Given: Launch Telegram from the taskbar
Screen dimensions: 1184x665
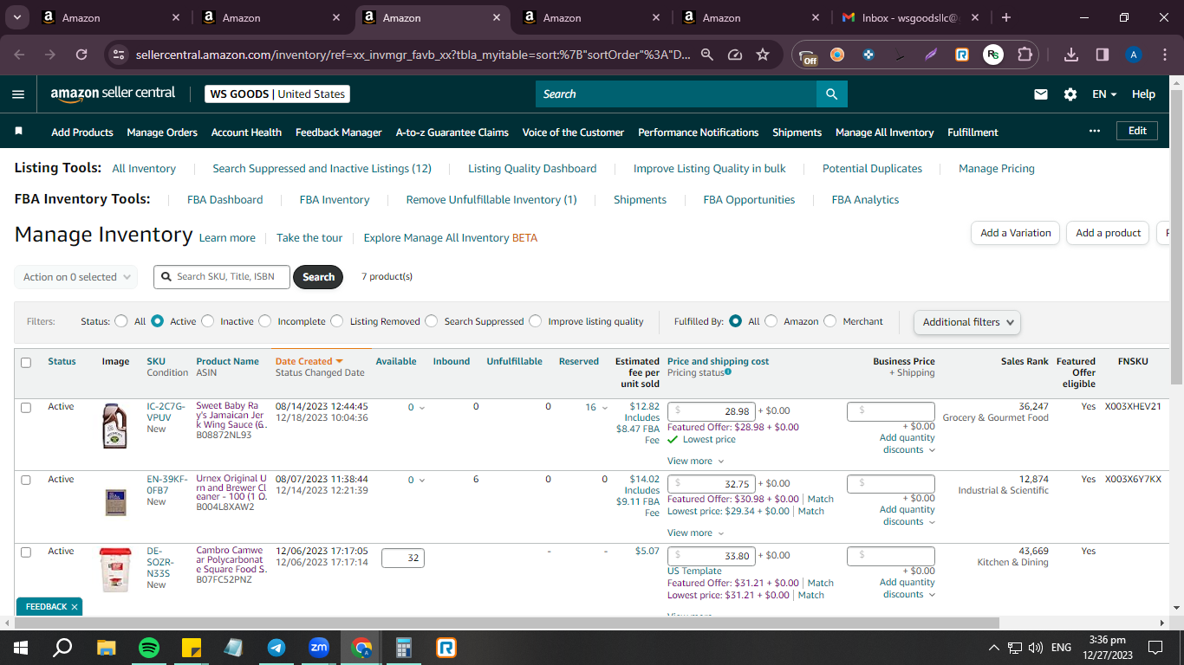Looking at the screenshot, I should pos(276,647).
